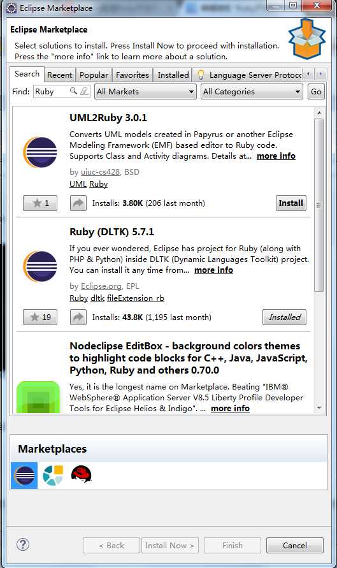
Task: Favorite Ruby (DLTK) with the 19-star button
Action: [40, 317]
